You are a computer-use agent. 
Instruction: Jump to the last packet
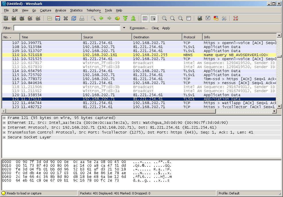pyautogui.click(x=133, y=18)
